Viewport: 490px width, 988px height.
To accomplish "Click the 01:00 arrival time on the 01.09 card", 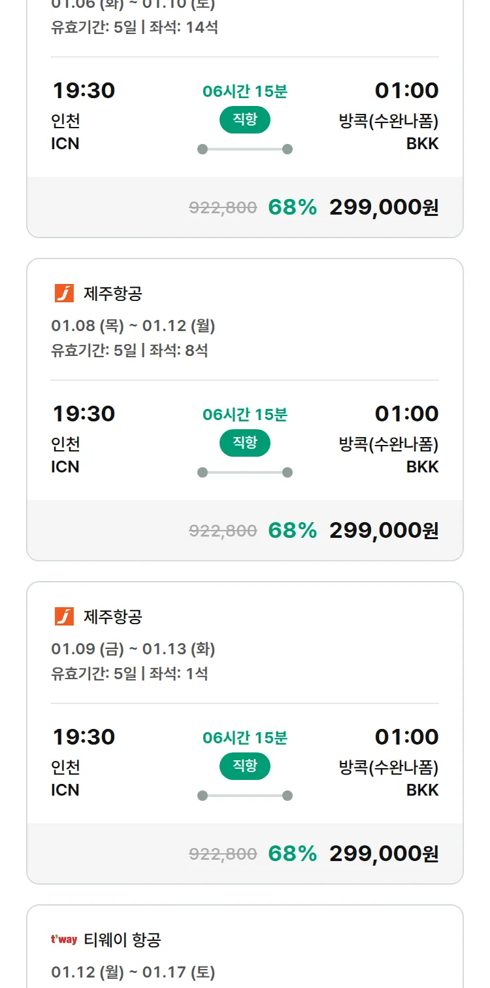I will (406, 737).
